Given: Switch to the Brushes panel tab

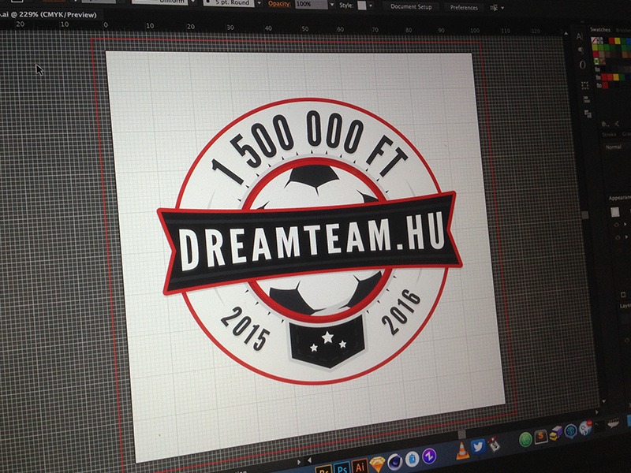Looking at the screenshot, I should click(x=623, y=31).
